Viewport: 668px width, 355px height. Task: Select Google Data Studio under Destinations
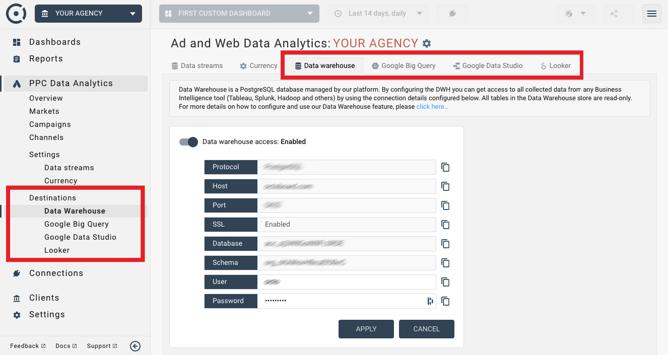81,237
